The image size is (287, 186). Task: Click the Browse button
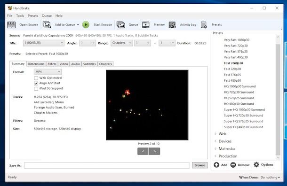(199, 165)
